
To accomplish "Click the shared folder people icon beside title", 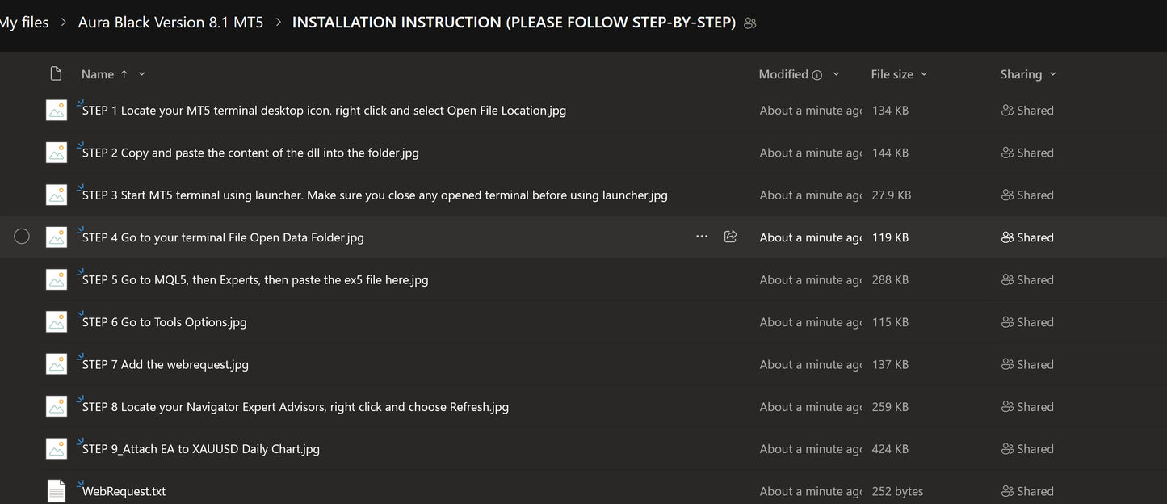I will click(x=750, y=23).
